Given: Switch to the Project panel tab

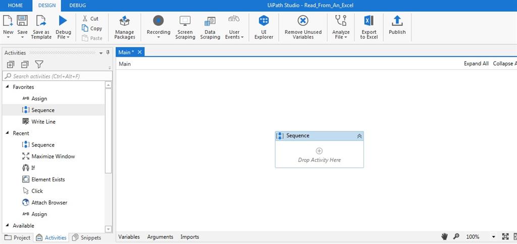Looking at the screenshot, I should pyautogui.click(x=18, y=237).
